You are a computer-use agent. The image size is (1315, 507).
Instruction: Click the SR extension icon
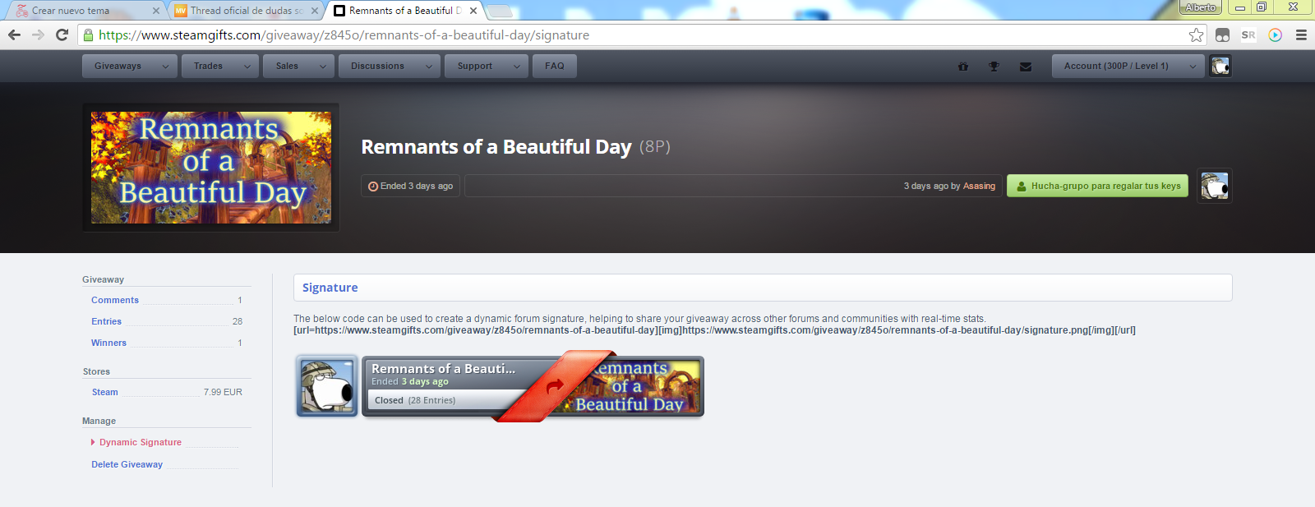(1248, 35)
